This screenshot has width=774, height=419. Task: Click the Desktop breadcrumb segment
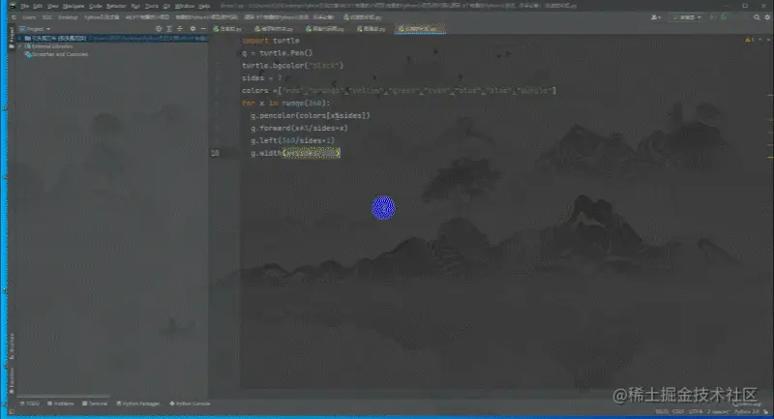[68, 17]
